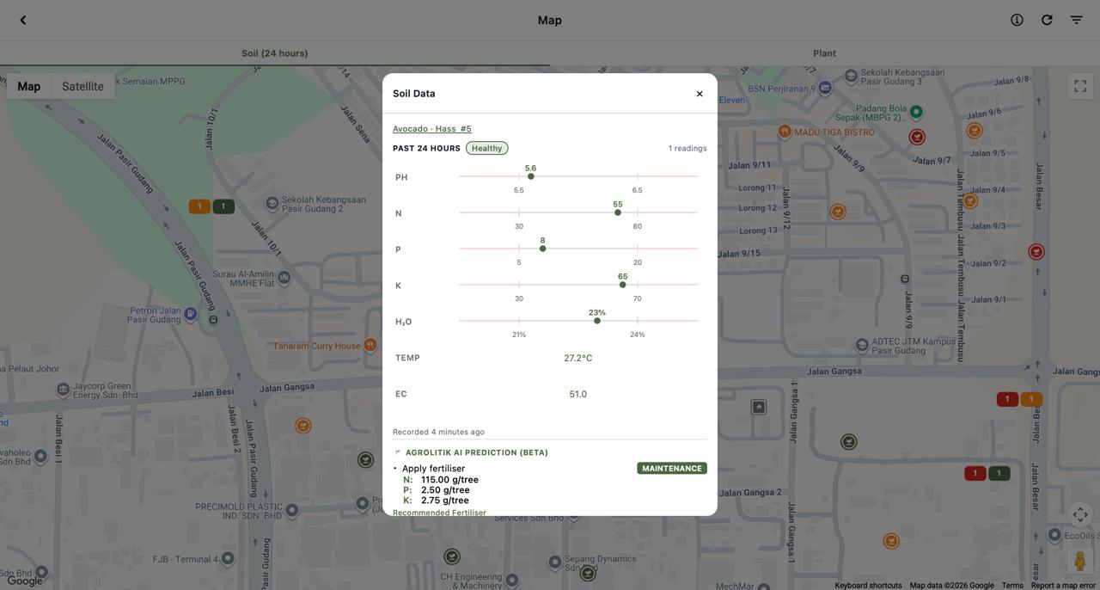The image size is (1100, 590).
Task: Go back using the header arrow
Action: tap(23, 20)
